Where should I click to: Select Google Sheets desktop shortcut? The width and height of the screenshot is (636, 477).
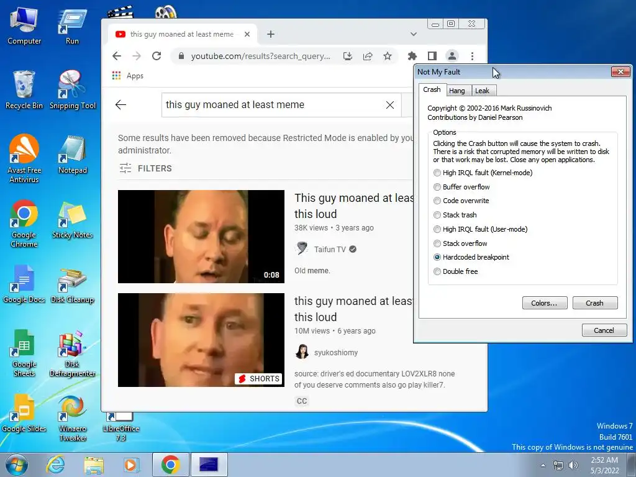coord(24,353)
